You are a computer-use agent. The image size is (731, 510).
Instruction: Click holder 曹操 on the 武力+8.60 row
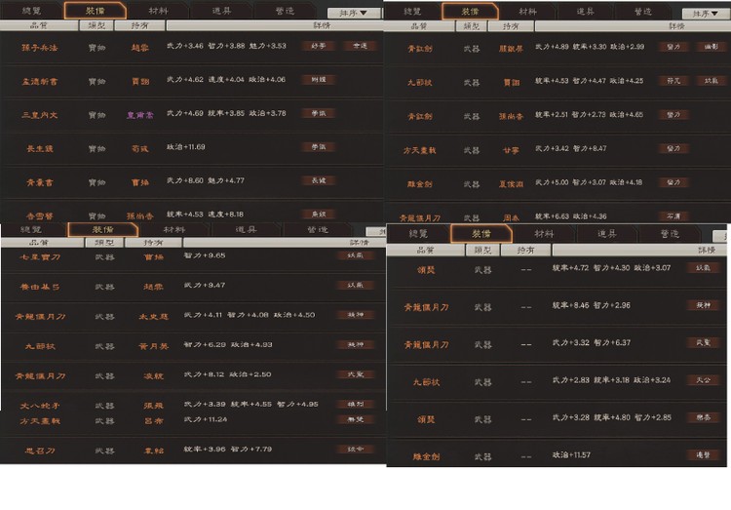tap(139, 182)
